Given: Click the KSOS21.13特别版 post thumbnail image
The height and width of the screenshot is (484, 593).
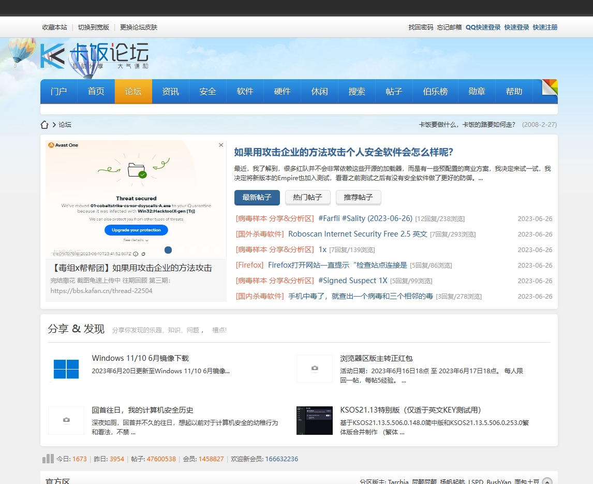Looking at the screenshot, I should [315, 420].
